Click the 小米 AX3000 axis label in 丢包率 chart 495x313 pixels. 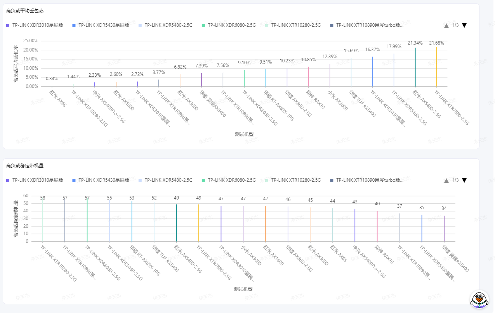click(x=337, y=100)
